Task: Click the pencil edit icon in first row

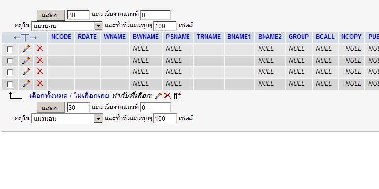Action: 26,49
